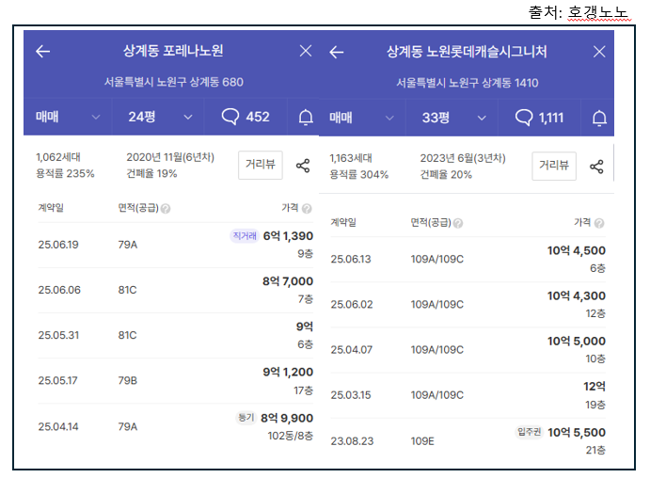Click the 면적(공급) help icon in 포레나노원

tap(166, 209)
